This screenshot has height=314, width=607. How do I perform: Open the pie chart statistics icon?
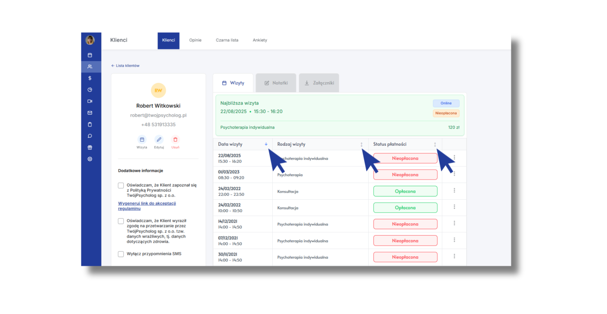pyautogui.click(x=90, y=90)
